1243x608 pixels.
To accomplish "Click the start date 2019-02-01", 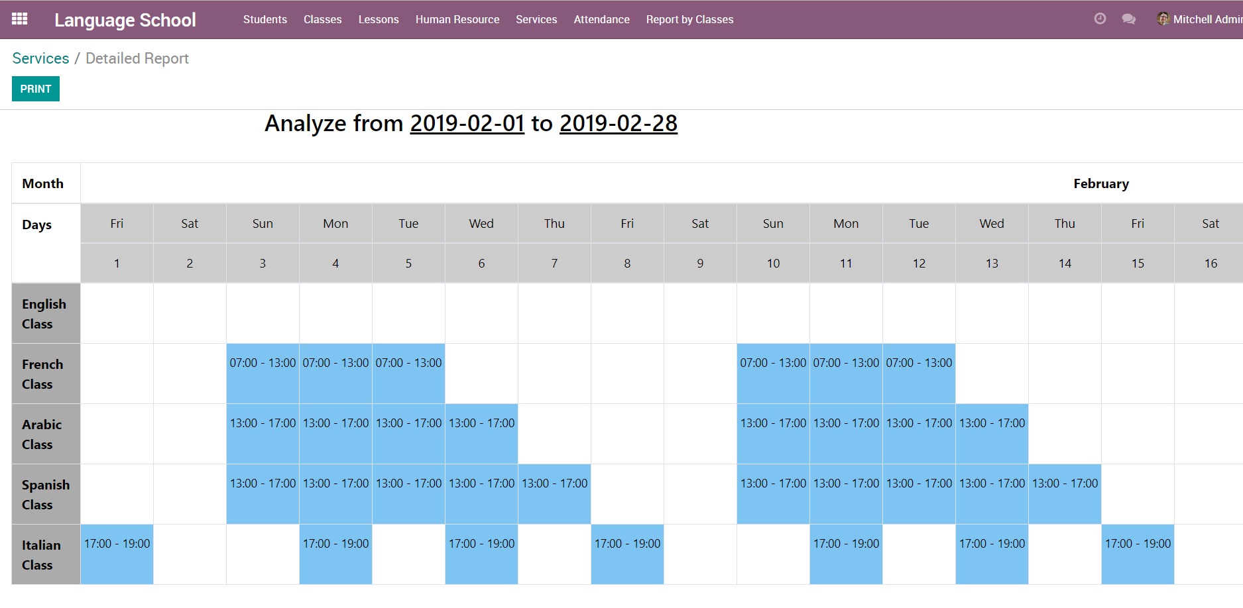I will coord(467,124).
